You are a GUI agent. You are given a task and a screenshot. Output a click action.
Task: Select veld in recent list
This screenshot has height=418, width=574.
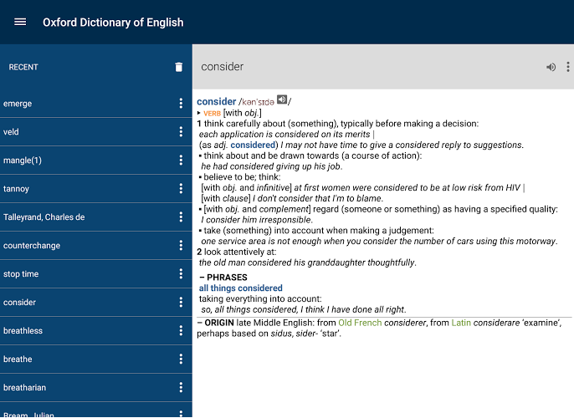[96, 131]
